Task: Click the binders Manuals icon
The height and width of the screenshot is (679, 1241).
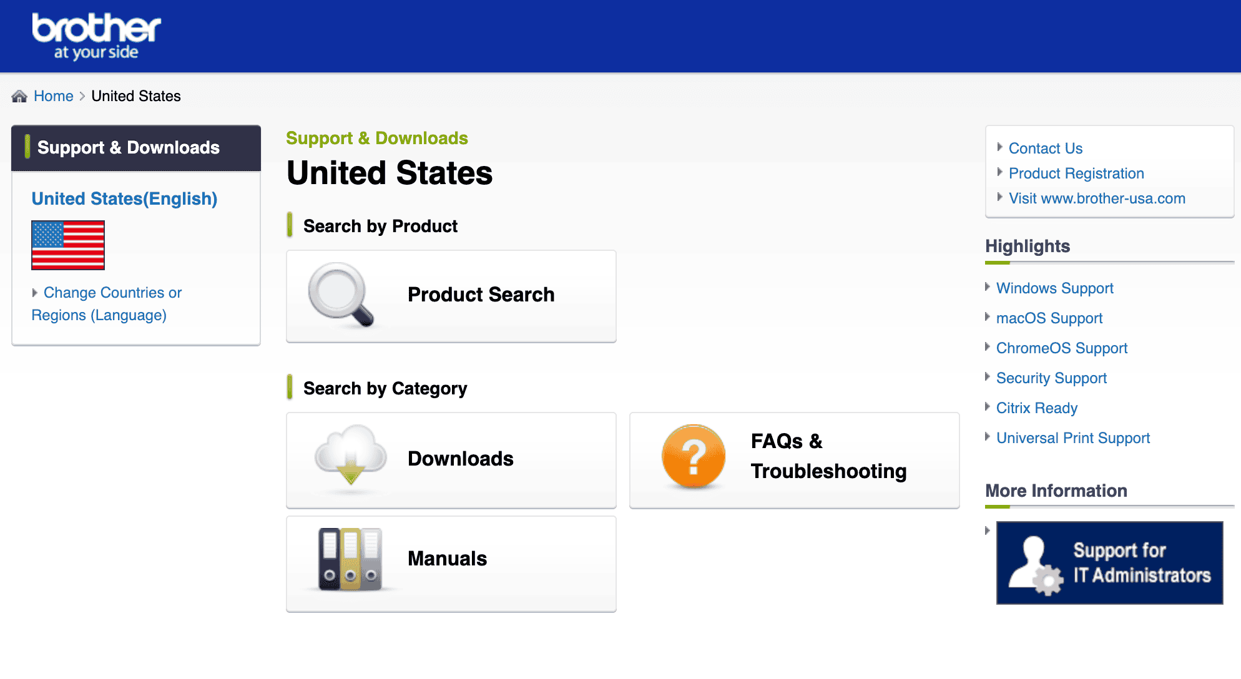Action: point(350,559)
